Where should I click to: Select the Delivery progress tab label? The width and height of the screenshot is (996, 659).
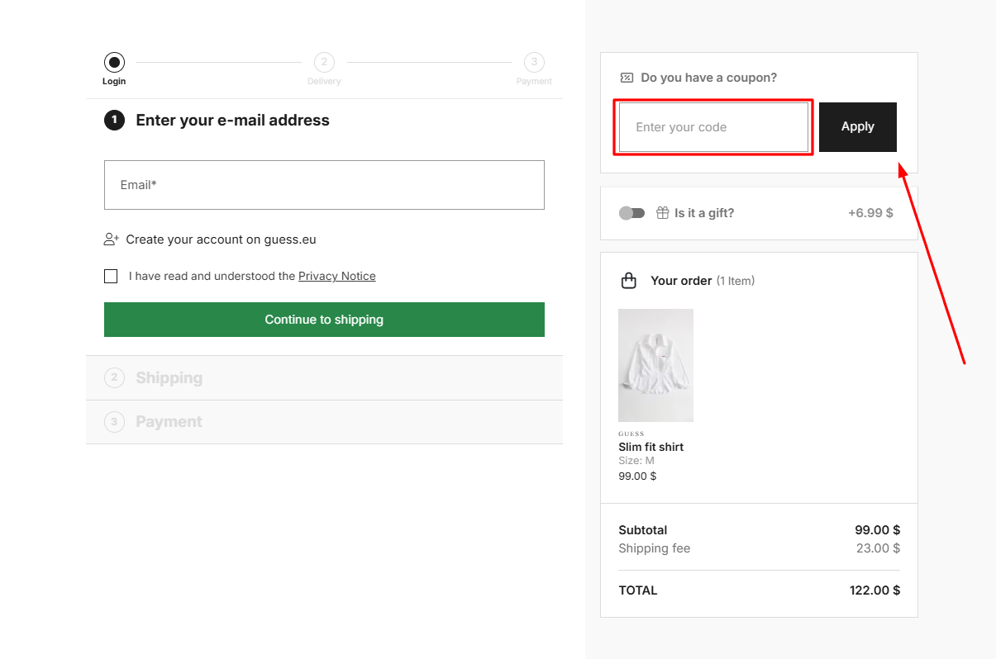pos(324,82)
